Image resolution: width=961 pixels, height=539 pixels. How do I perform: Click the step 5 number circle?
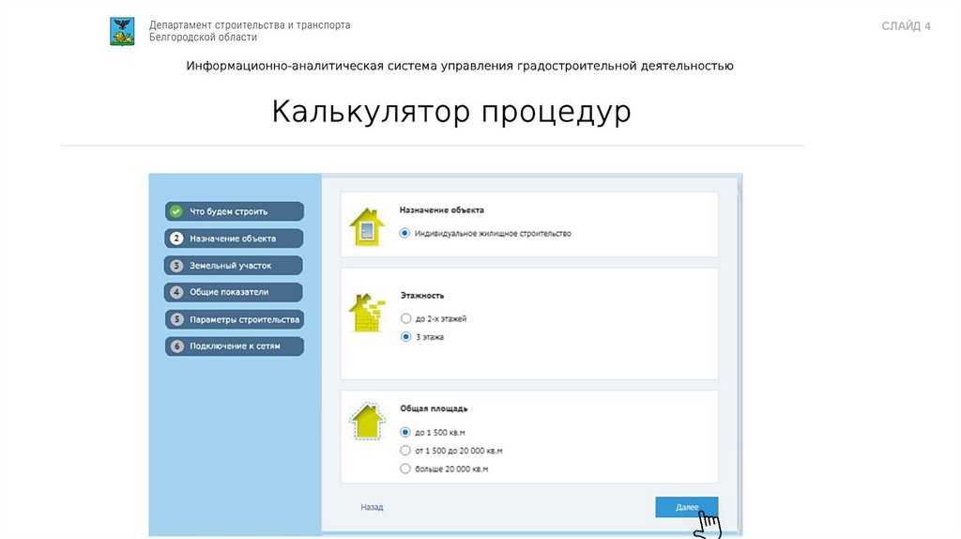coord(175,320)
